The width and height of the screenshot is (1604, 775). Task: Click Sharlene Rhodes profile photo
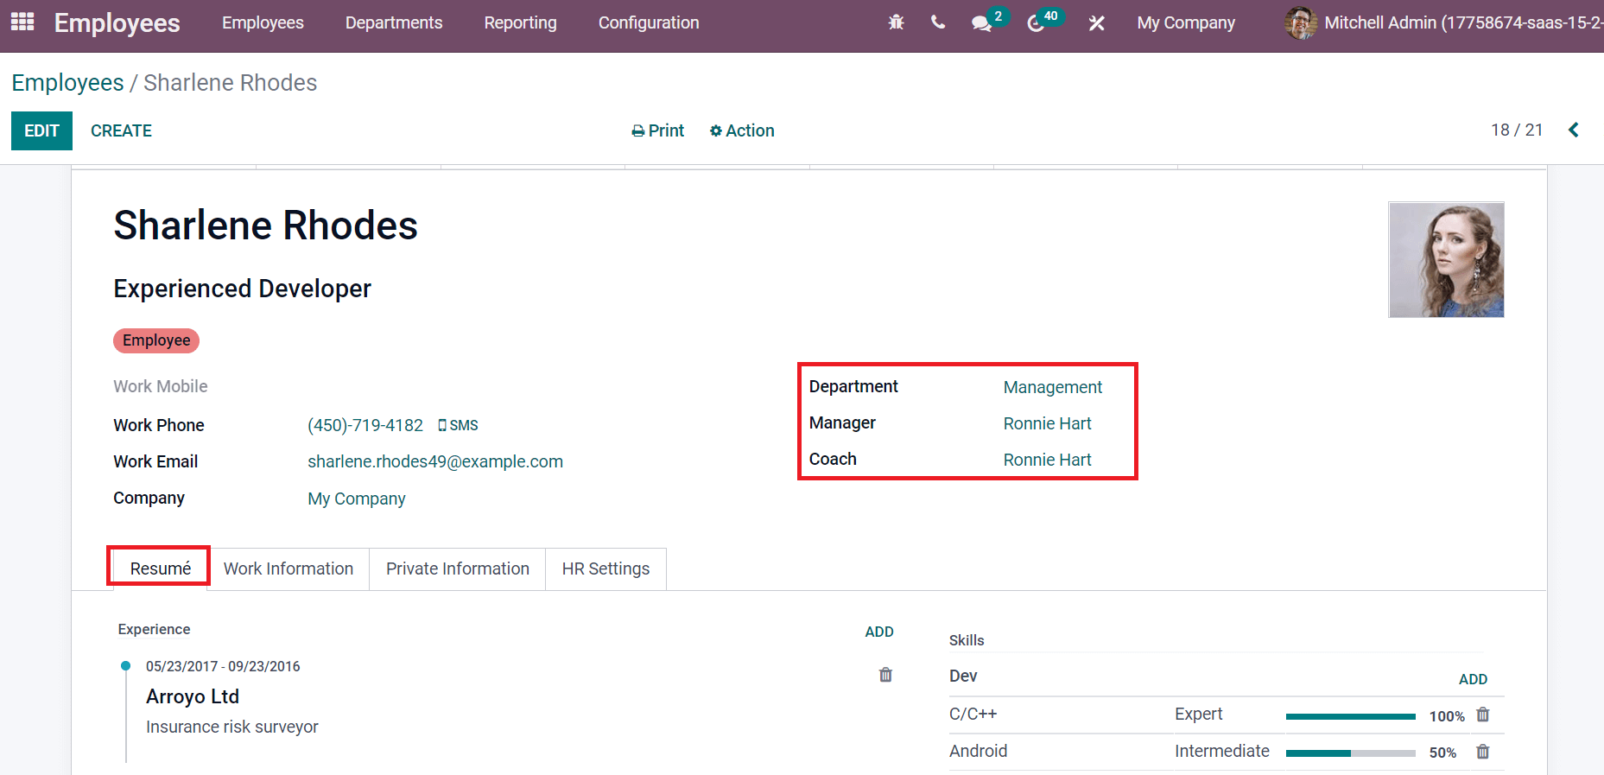1446,259
